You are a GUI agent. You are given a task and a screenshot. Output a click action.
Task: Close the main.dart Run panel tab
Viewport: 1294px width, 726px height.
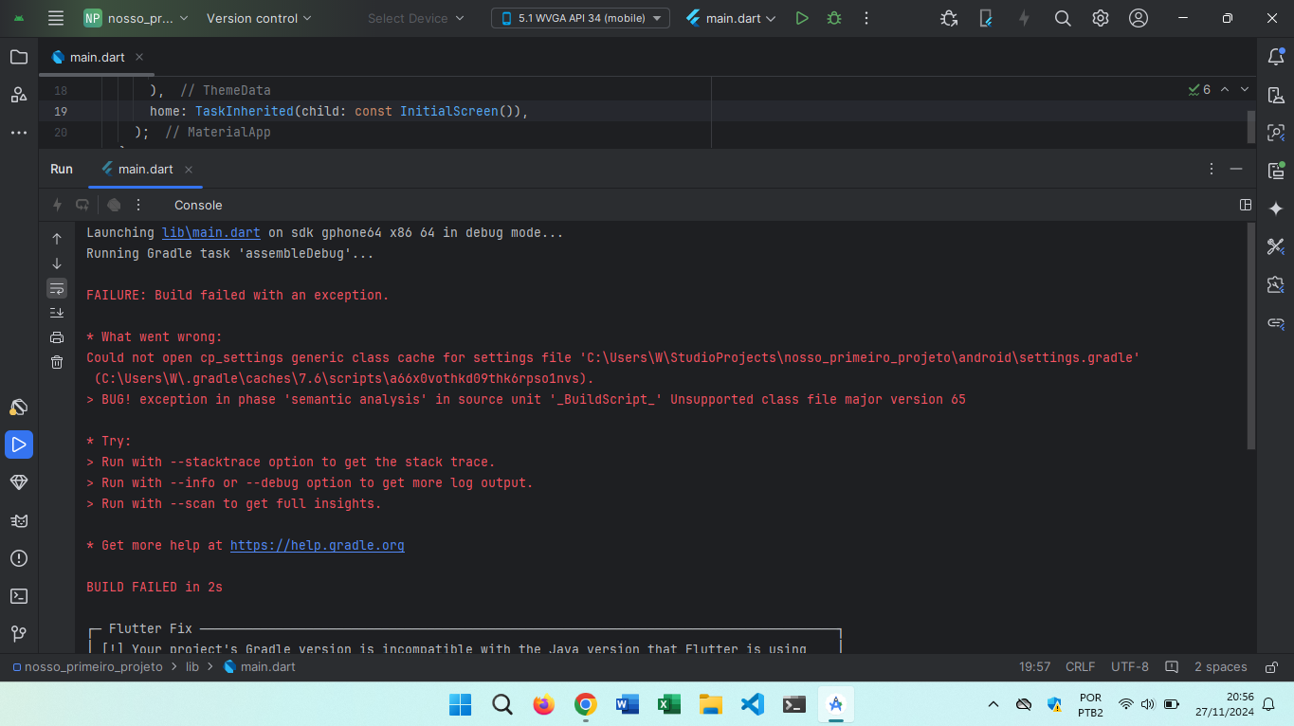pos(189,170)
